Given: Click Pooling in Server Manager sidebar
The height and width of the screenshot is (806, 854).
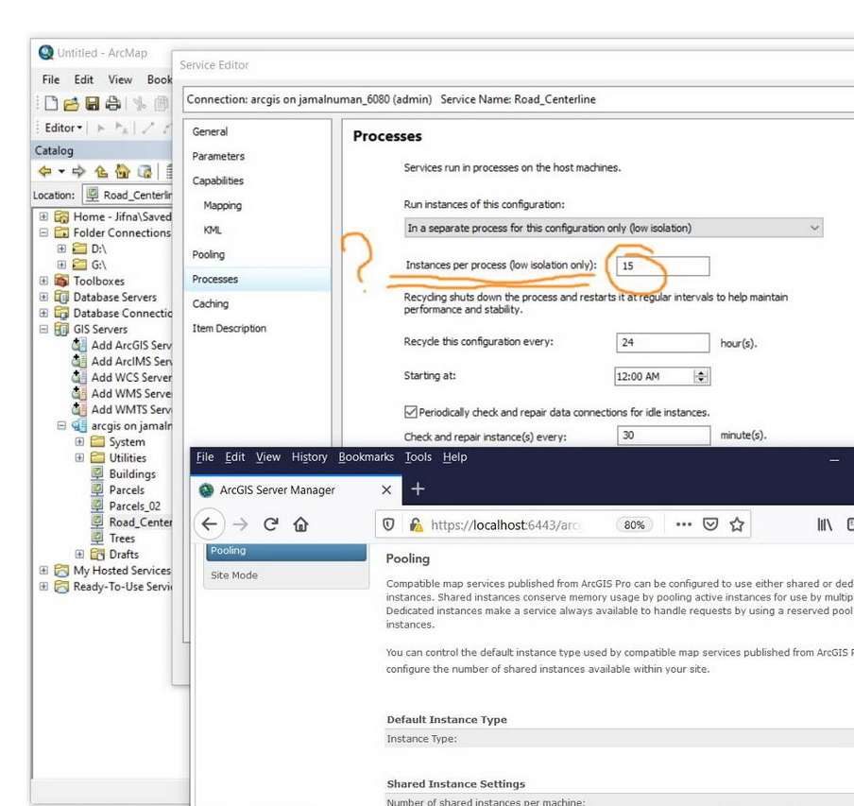Looking at the screenshot, I should [x=286, y=551].
